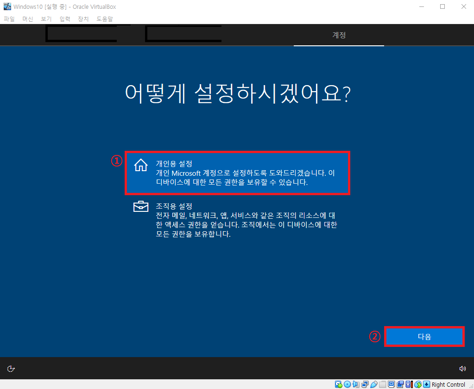Click the hard disk activity status icon
Screen dimensions: 474x389
(x=338, y=384)
